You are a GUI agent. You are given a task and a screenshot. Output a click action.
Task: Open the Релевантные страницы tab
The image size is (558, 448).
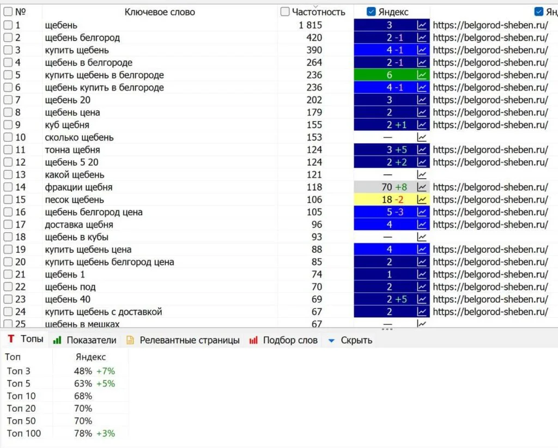click(x=183, y=340)
